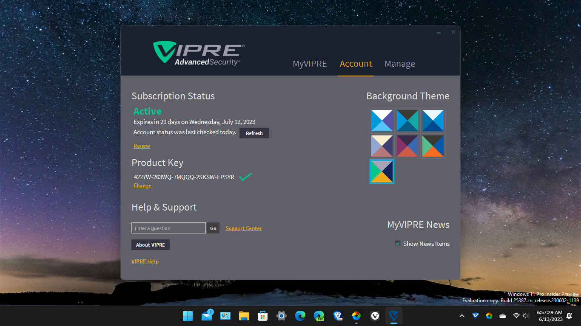
Task: Click the Renew subscription link
Action: coord(142,146)
